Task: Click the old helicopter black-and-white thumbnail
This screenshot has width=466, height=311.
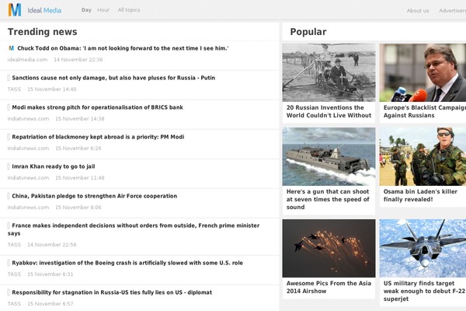Action: tap(329, 72)
